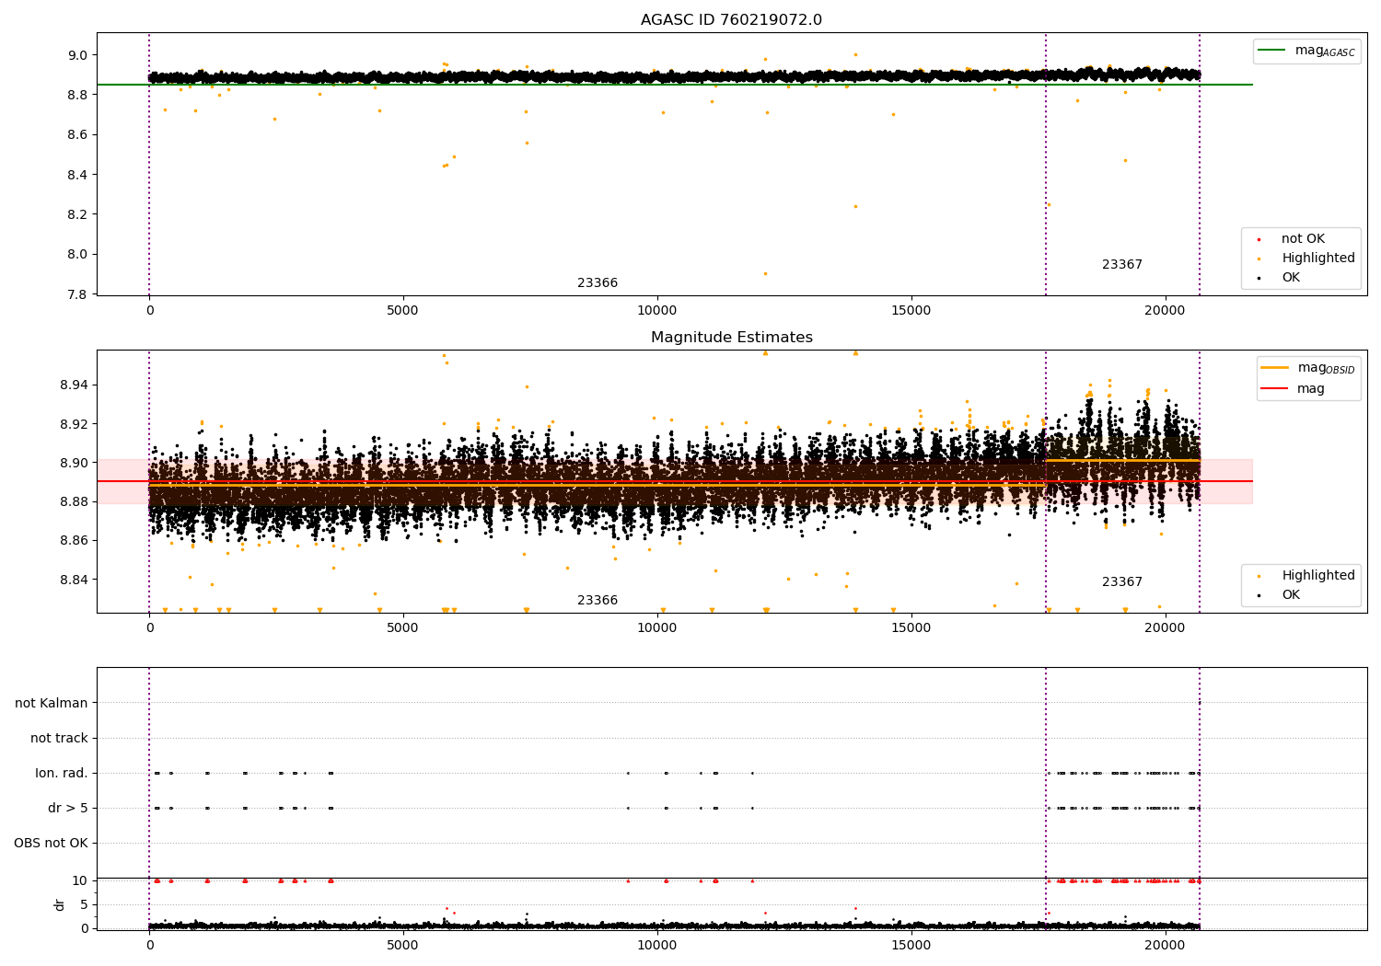This screenshot has height=966, width=1381.
Task: Click the '15000' x tick under the middle plot
Action: coord(911,628)
